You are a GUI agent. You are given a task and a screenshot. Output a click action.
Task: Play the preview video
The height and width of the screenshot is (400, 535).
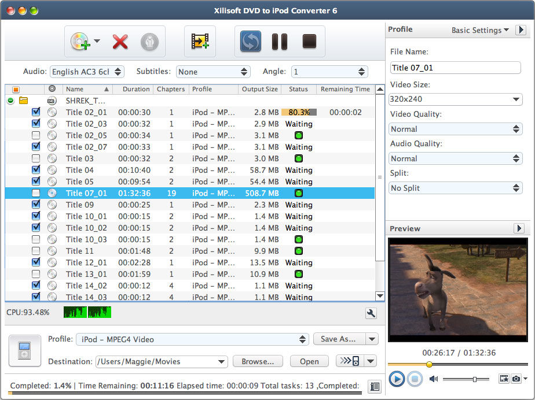[397, 379]
